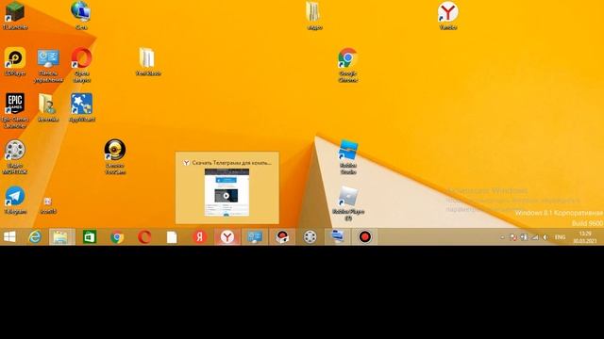Viewport: 604px width, 339px height.
Task: Show hidden tray icons arrow
Action: pos(502,237)
